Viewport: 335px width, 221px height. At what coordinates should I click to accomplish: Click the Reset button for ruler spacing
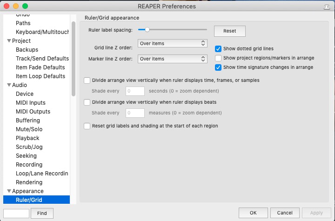point(230,31)
